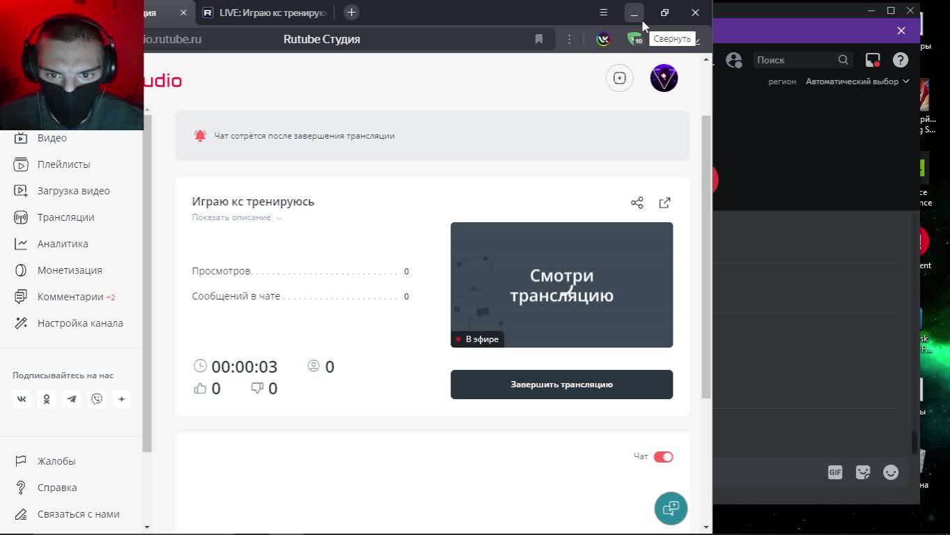Click the upload video plus icon in header
The image size is (950, 535).
pyautogui.click(x=619, y=78)
